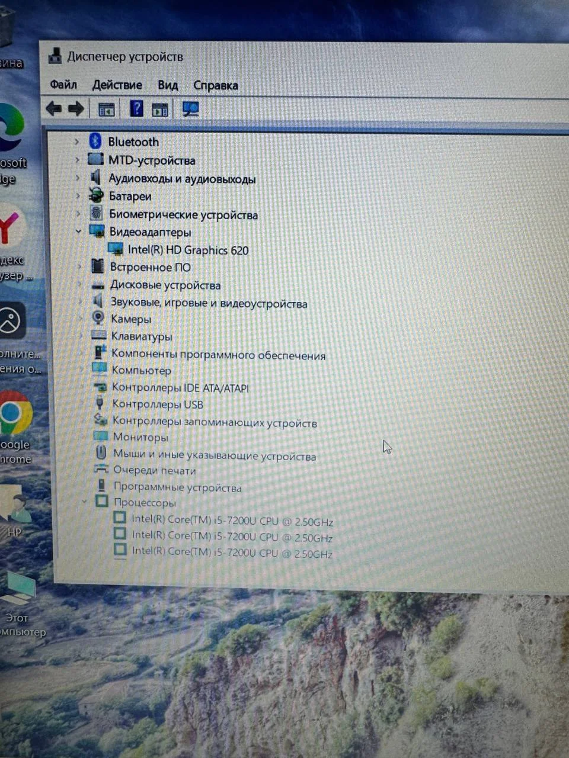The image size is (569, 758).
Task: Select Компоненты программного обеспечения label
Action: coord(218,354)
